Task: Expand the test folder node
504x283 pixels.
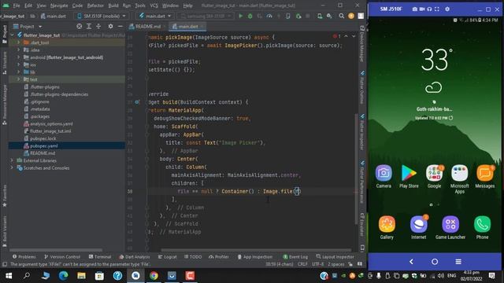Action: pos(18,79)
